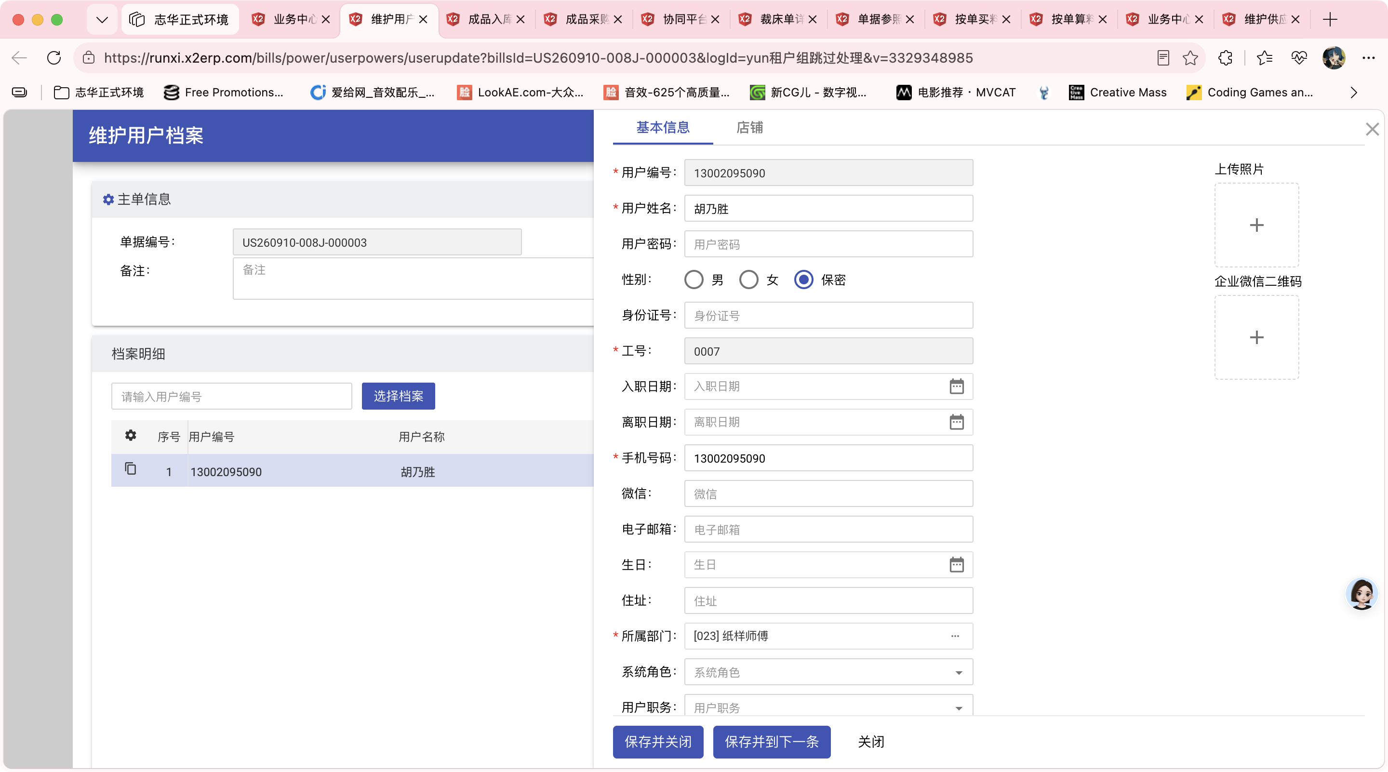Switch to the 店铺 tab
Viewport: 1388px width, 772px height.
coord(749,128)
